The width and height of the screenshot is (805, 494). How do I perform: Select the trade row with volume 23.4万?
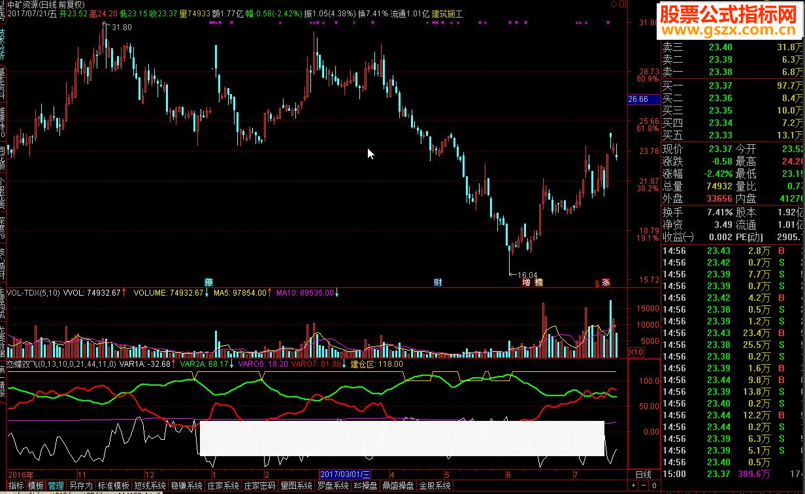coord(732,333)
